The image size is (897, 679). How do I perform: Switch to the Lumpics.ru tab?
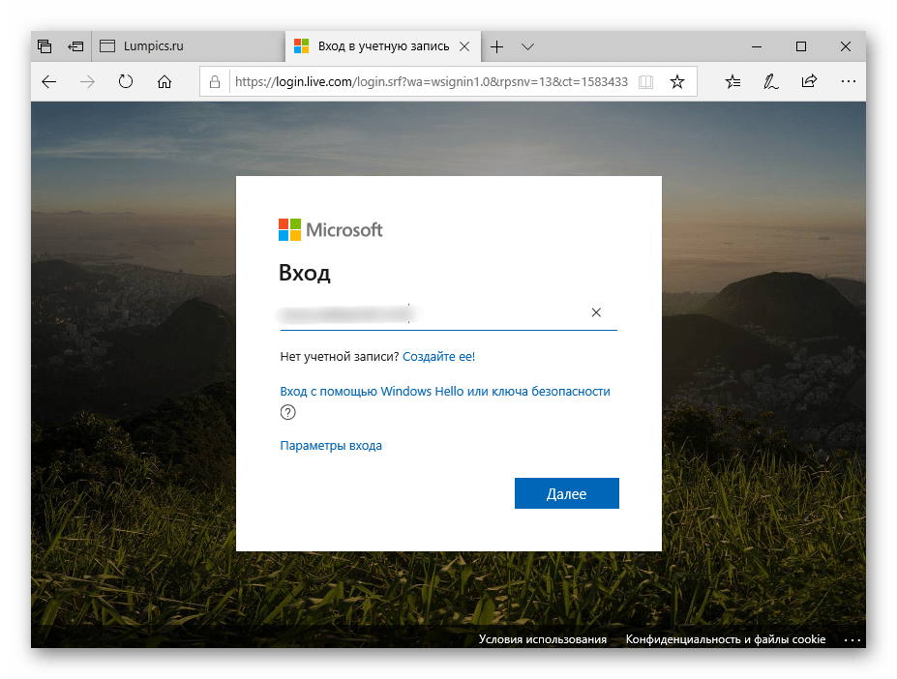189,46
